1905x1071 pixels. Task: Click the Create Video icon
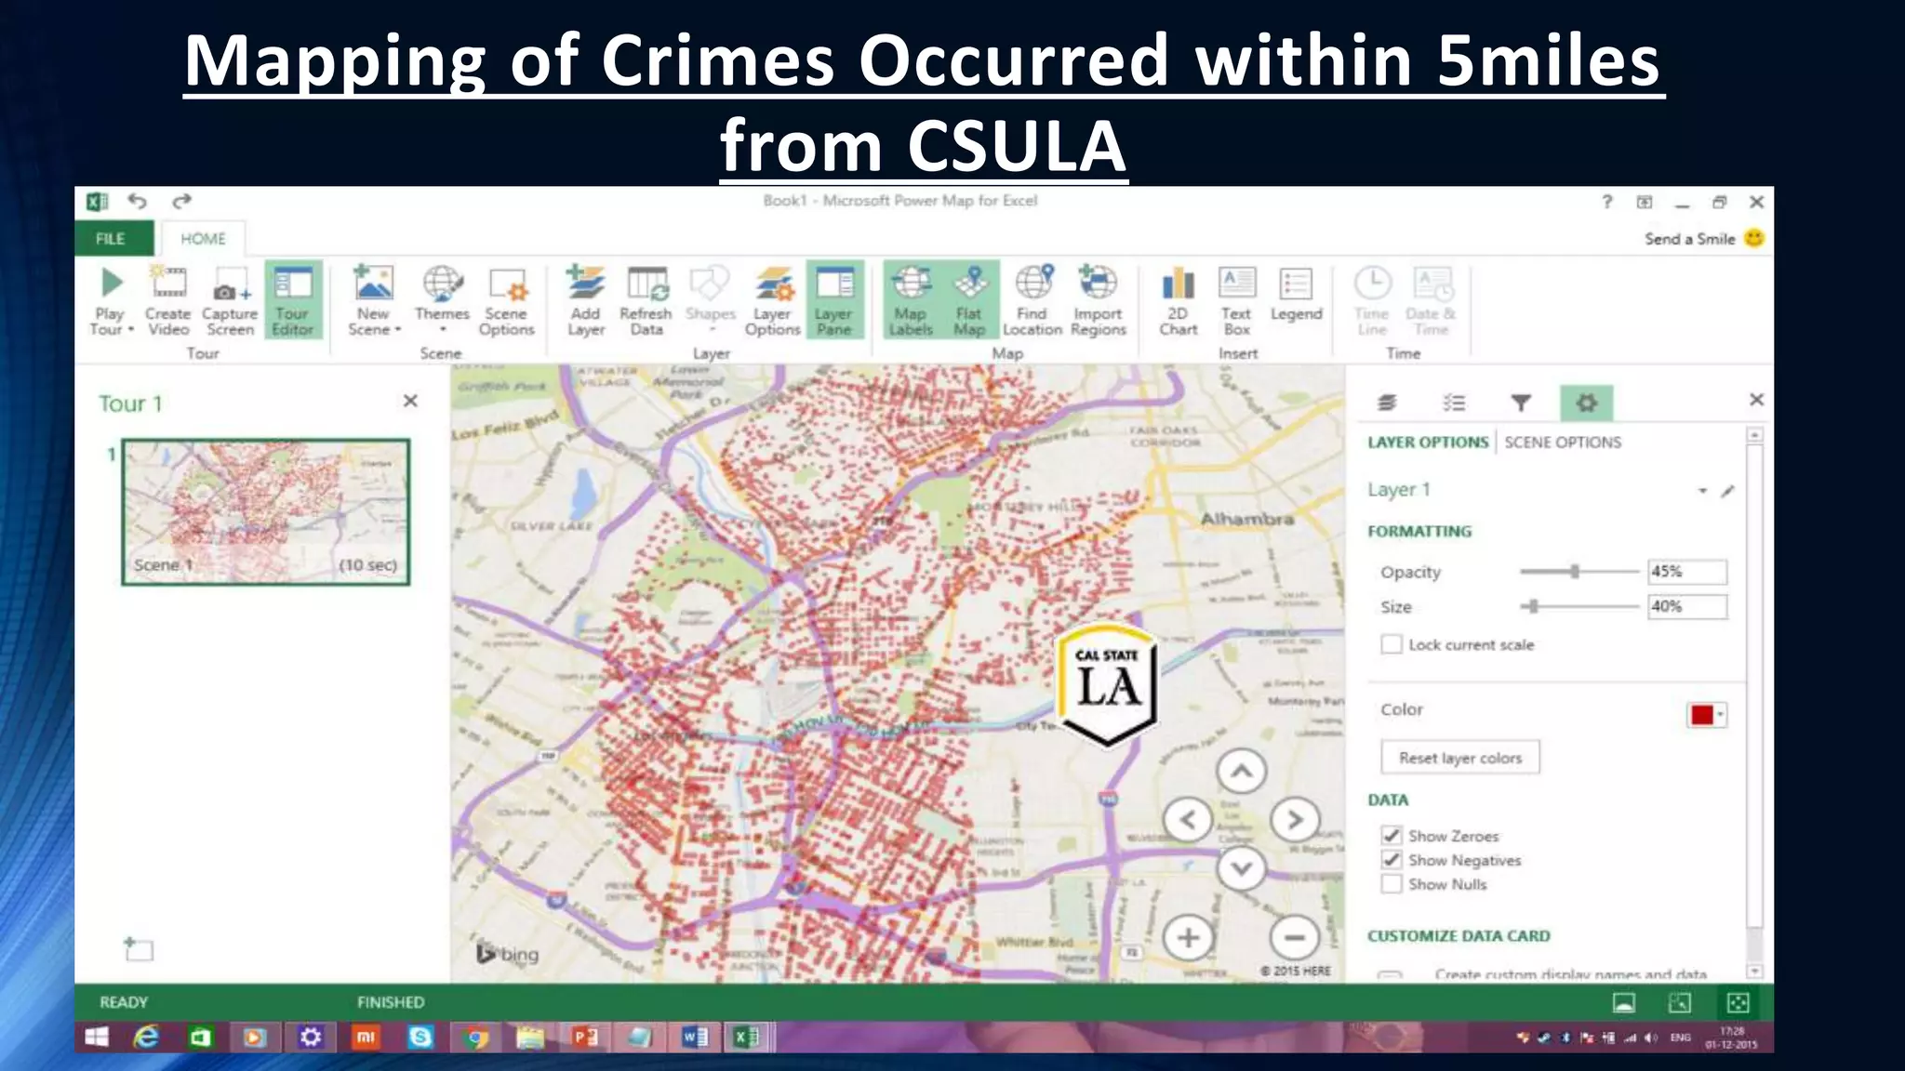(168, 283)
